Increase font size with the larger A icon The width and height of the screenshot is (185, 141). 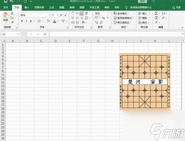tap(61, 15)
